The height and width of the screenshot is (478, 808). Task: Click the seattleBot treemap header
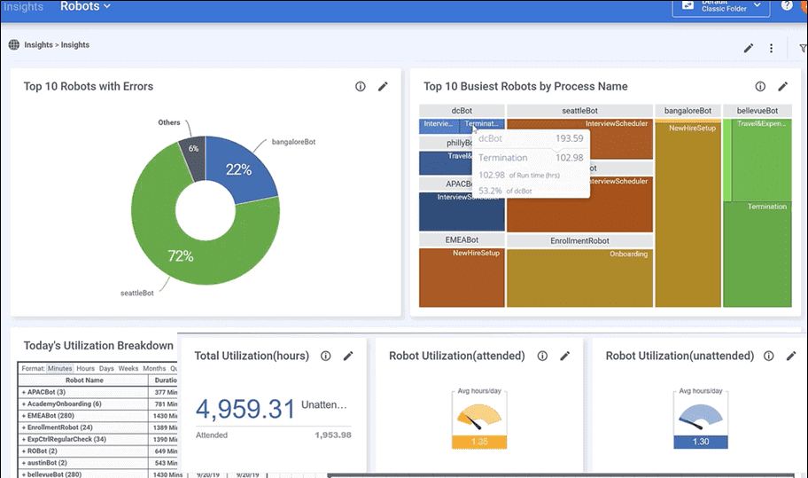(x=579, y=111)
